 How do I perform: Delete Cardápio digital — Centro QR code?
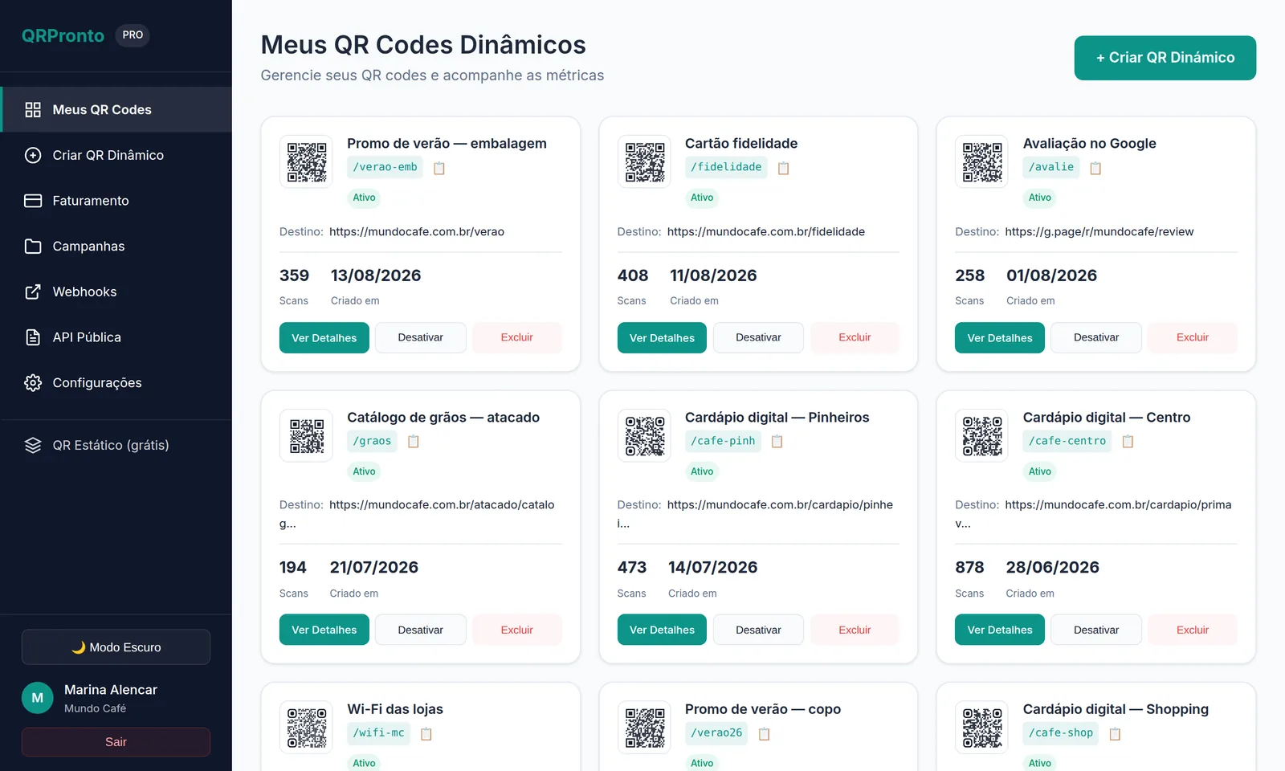pos(1193,630)
